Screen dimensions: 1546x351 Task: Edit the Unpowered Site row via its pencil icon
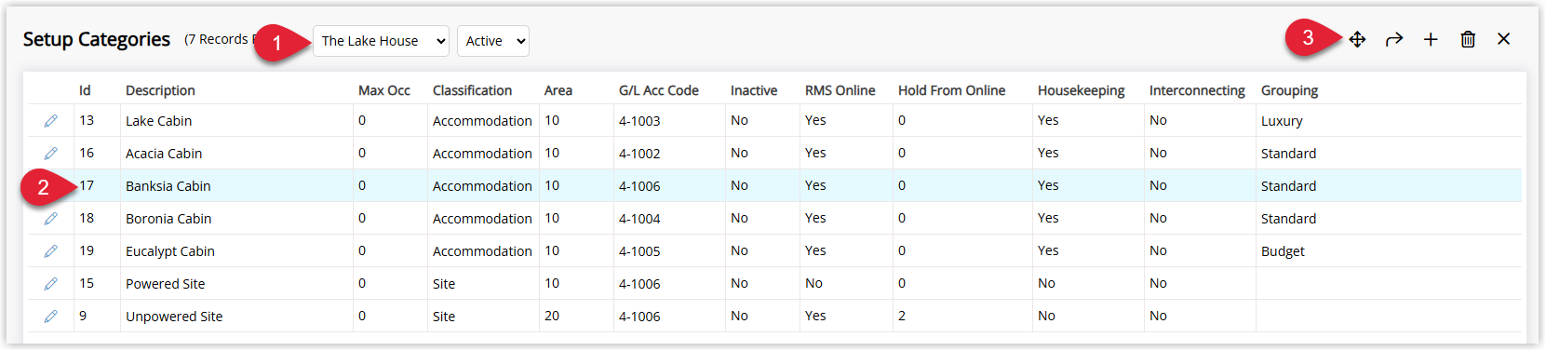(x=51, y=317)
